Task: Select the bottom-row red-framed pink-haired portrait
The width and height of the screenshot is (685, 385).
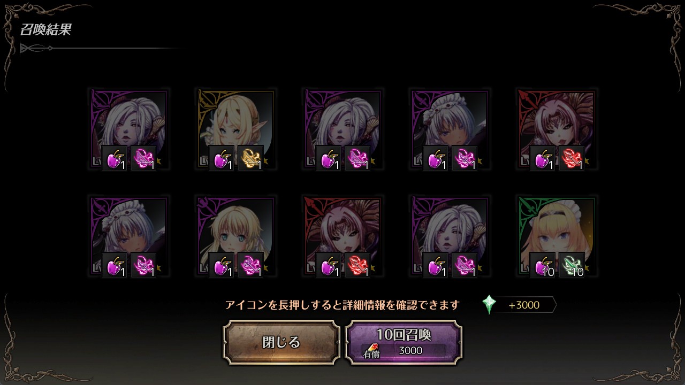Action: (x=342, y=236)
